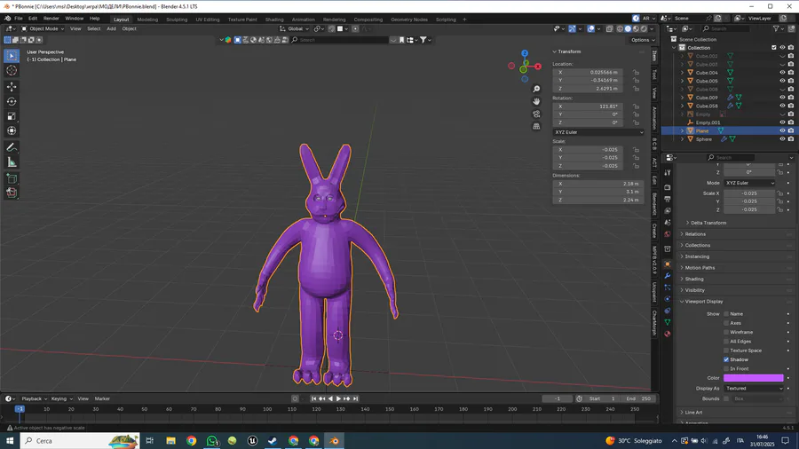
Task: Select the Annotate tool
Action: pyautogui.click(x=12, y=147)
